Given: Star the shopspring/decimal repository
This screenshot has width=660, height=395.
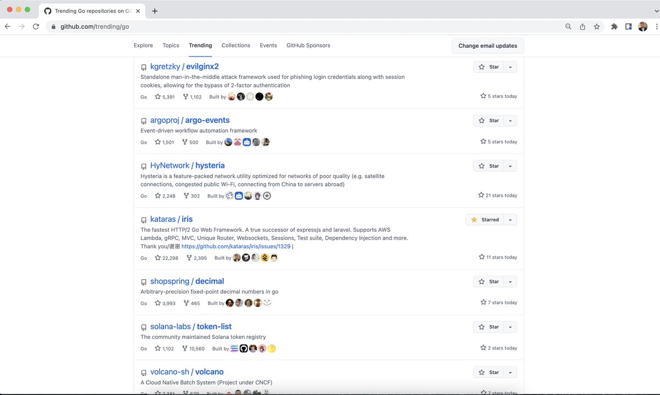Looking at the screenshot, I should pos(488,282).
